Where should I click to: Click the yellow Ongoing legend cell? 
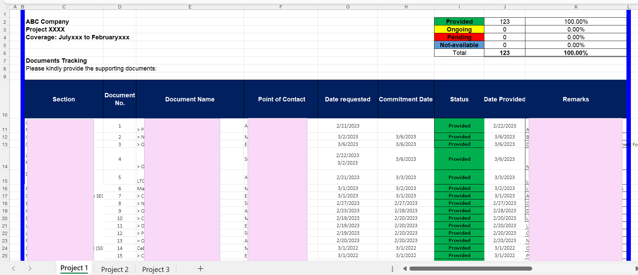[459, 29]
